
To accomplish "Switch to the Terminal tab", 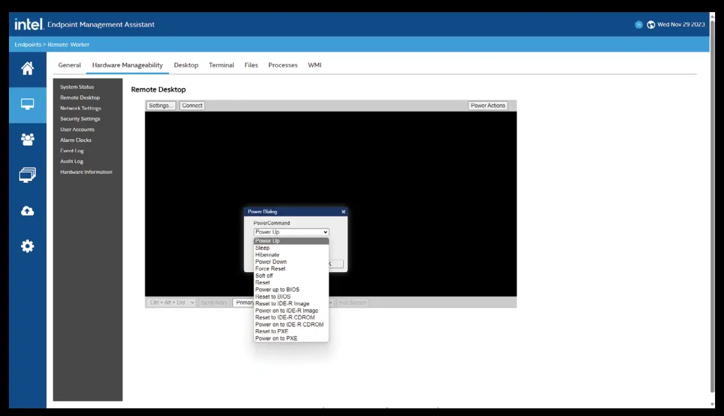I will click(x=221, y=65).
